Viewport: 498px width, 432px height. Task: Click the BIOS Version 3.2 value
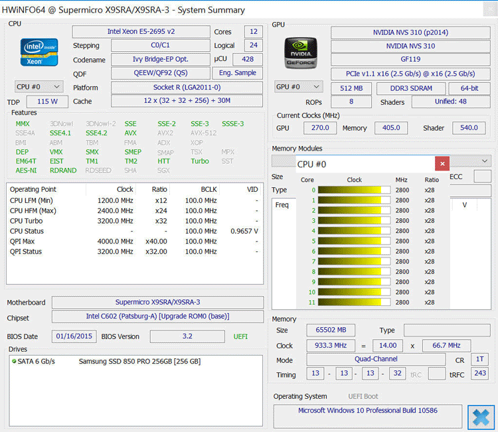pos(187,336)
